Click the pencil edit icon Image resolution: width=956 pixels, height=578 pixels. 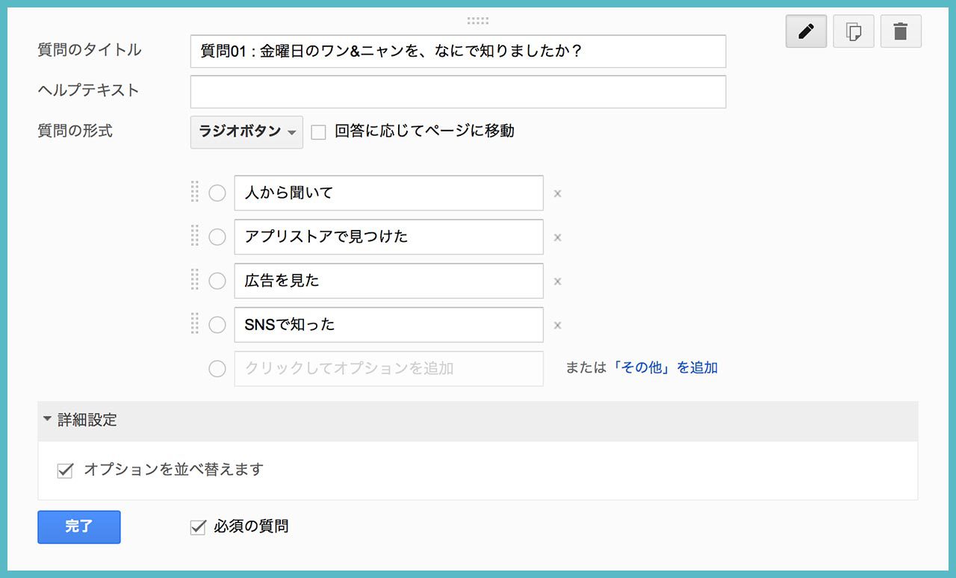click(x=806, y=31)
